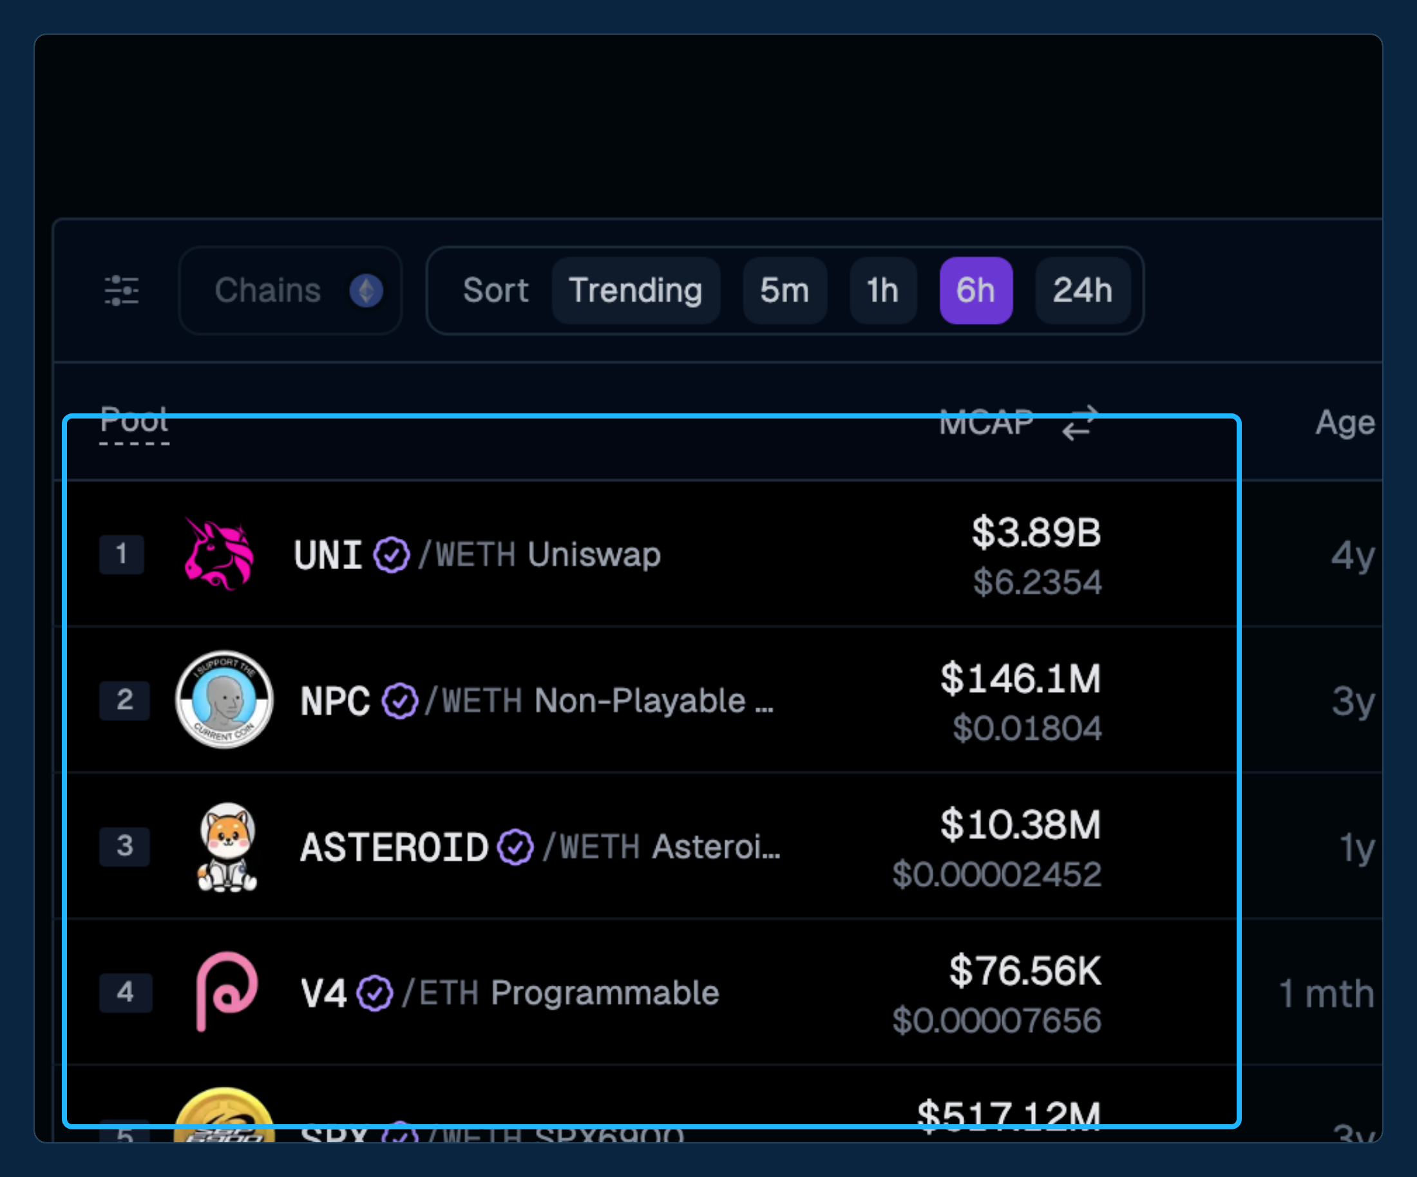Switch to the 5m timeframe
Image resolution: width=1417 pixels, height=1177 pixels.
coord(785,291)
